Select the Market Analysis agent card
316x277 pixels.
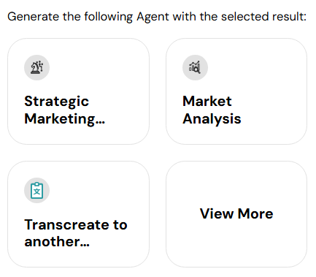236,91
